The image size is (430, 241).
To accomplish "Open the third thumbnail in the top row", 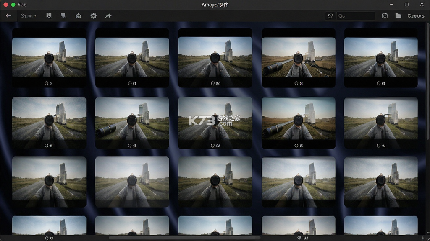I will 215,57.
